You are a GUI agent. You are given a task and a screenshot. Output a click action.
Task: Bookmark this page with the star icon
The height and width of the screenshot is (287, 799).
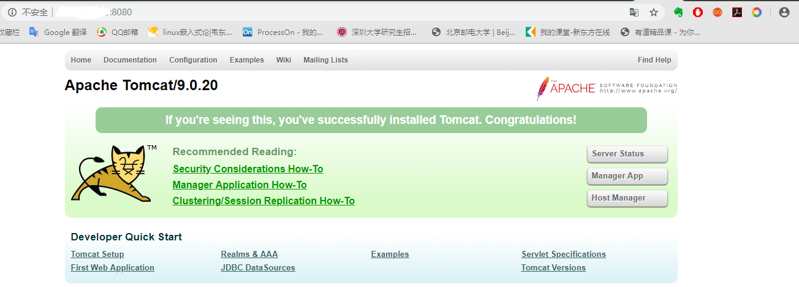pyautogui.click(x=654, y=12)
